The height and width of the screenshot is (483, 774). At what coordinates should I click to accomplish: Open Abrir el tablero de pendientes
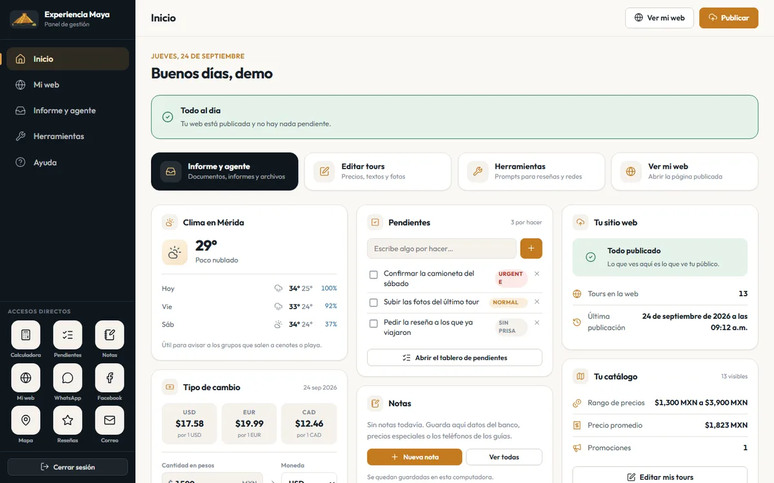pyautogui.click(x=455, y=357)
